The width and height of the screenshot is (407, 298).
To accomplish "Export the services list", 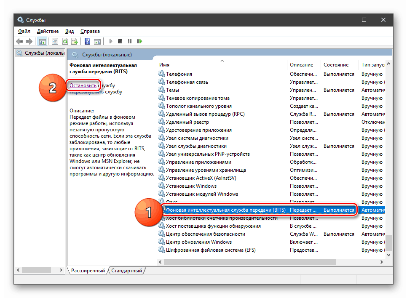I will pos(75,41).
